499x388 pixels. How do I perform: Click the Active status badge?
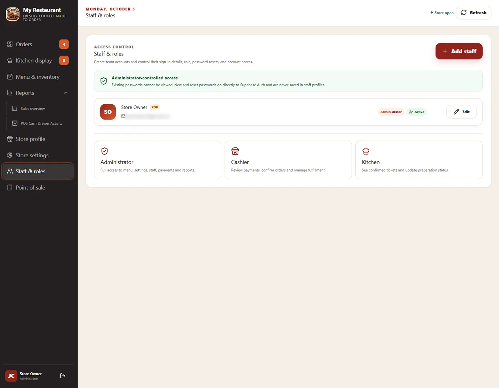[x=417, y=112]
